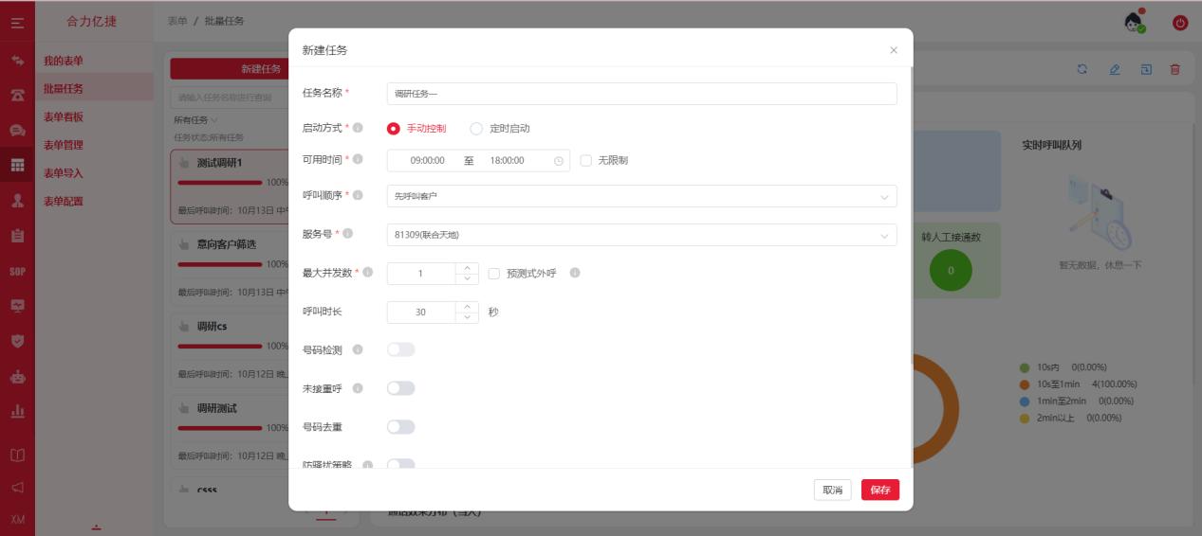
Task: Expand the 所有任务 filter dropdown
Action: click(x=195, y=120)
